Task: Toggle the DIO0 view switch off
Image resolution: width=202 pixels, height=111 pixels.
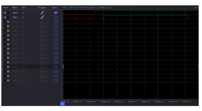Action: coord(7,13)
